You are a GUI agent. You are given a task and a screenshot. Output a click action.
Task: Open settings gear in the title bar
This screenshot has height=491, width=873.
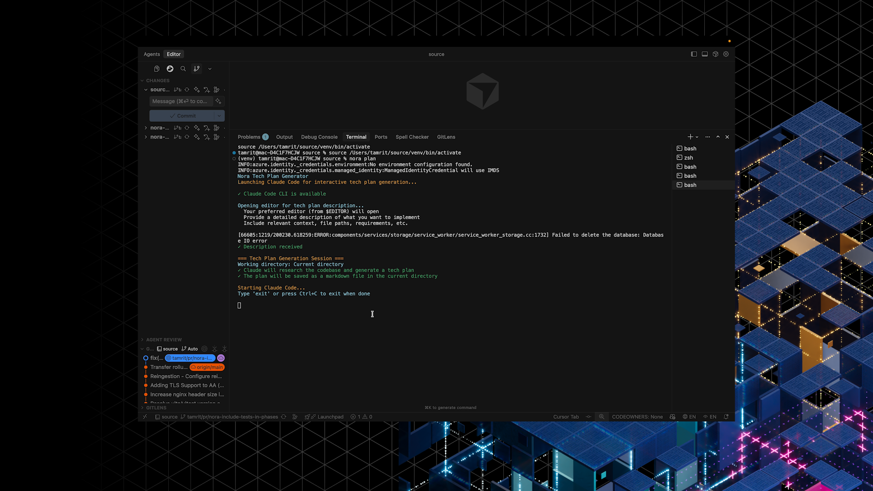point(726,54)
